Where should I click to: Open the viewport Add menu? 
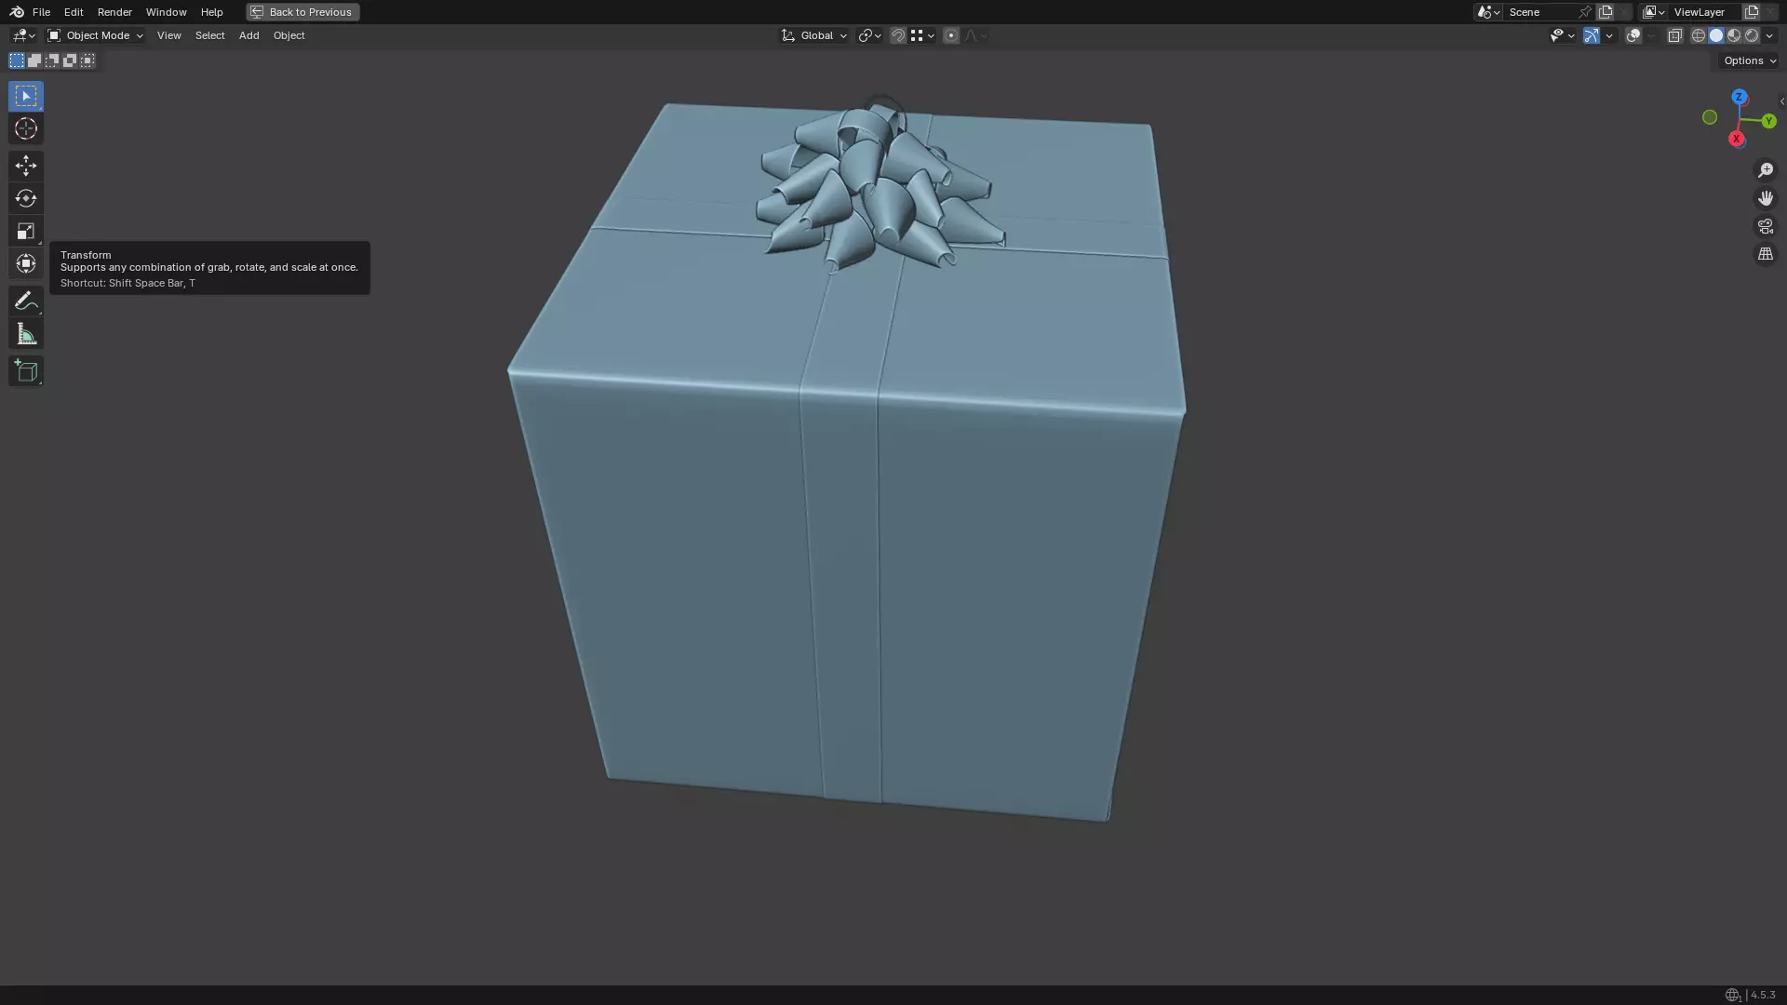coord(249,35)
